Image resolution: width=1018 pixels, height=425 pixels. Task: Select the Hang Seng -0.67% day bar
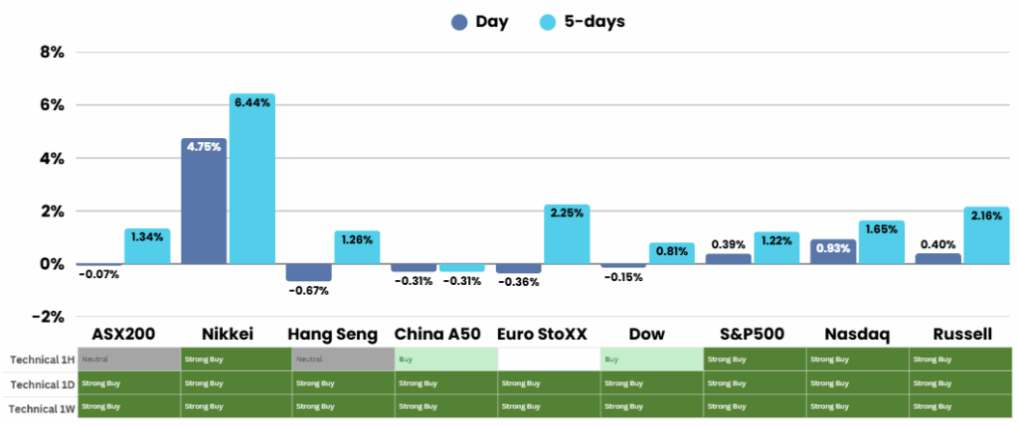(308, 272)
